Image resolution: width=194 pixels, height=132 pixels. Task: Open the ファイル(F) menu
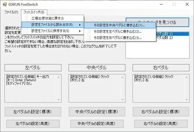(11, 12)
